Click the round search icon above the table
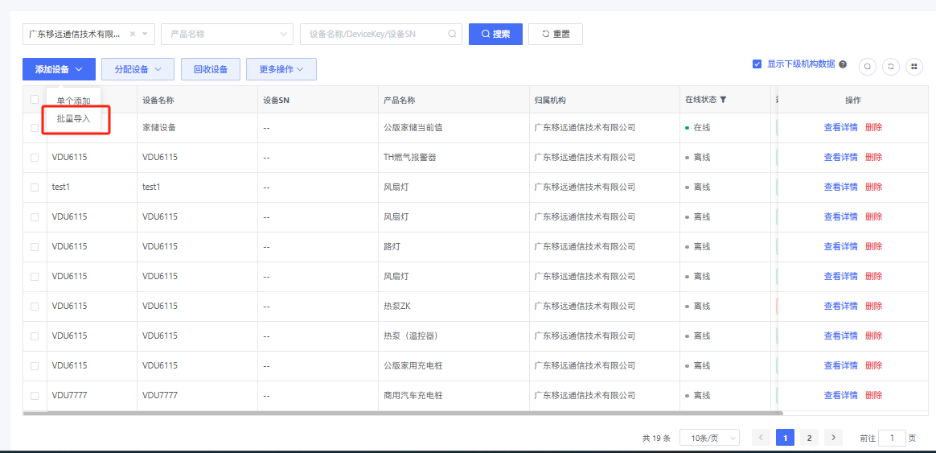 pyautogui.click(x=868, y=67)
